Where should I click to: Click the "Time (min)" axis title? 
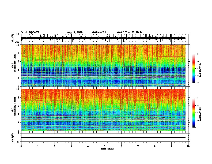click(x=107, y=149)
